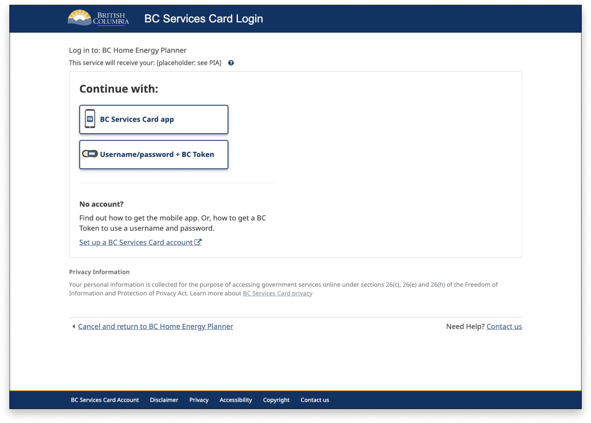Image resolution: width=591 pixels, height=423 pixels.
Task: Click the 'Privacy Information' heading
Action: (x=99, y=272)
